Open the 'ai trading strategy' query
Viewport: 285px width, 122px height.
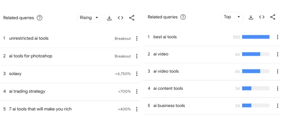coord(27,91)
